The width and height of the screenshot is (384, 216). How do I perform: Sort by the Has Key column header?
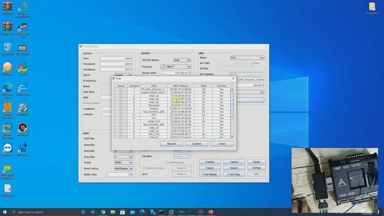(221, 86)
